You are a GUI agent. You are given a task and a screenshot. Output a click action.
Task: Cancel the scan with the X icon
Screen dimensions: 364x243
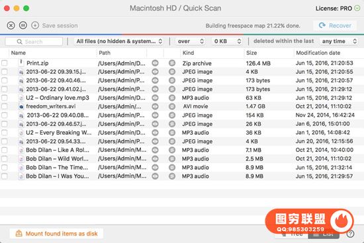coord(11,25)
